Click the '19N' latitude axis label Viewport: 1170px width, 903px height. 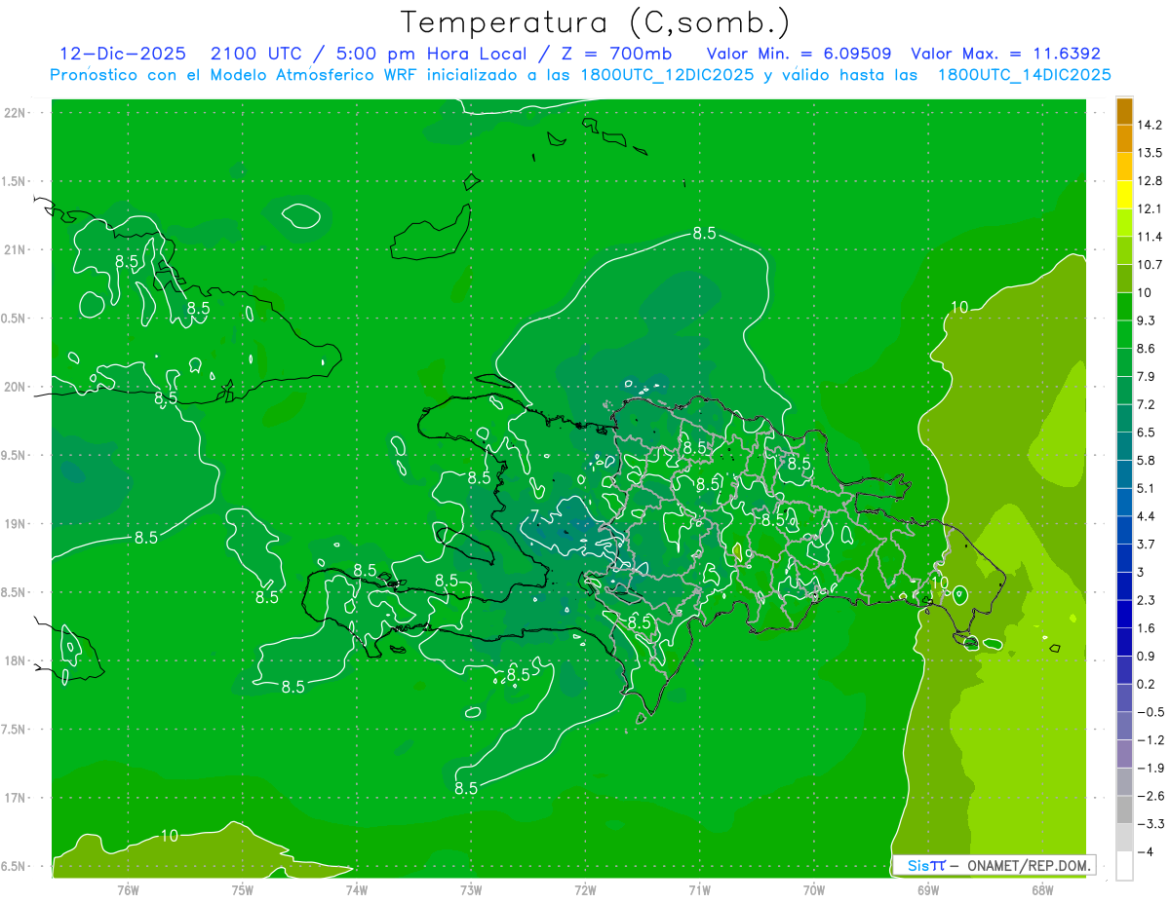click(16, 523)
